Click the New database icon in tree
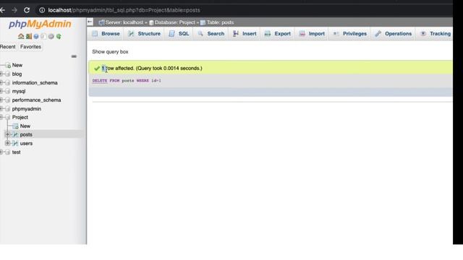The width and height of the screenshot is (463, 260). (8, 65)
